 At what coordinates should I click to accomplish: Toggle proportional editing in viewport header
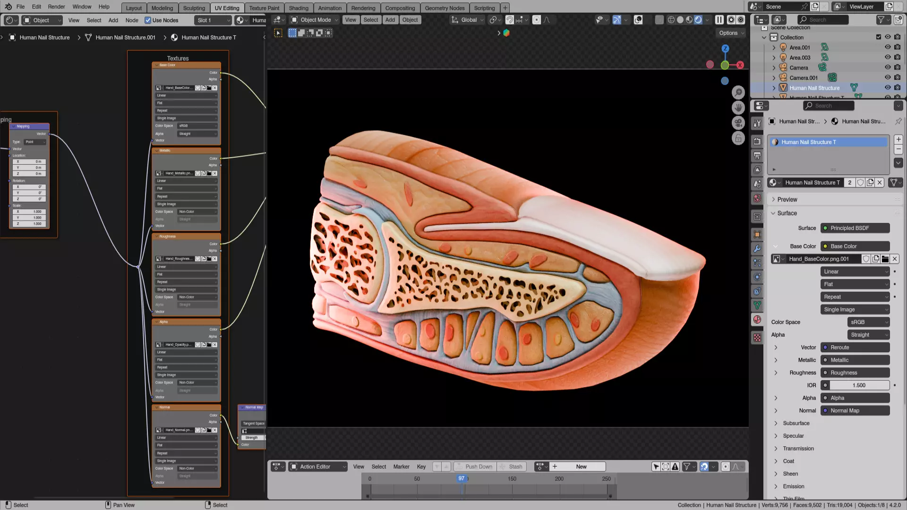(537, 20)
